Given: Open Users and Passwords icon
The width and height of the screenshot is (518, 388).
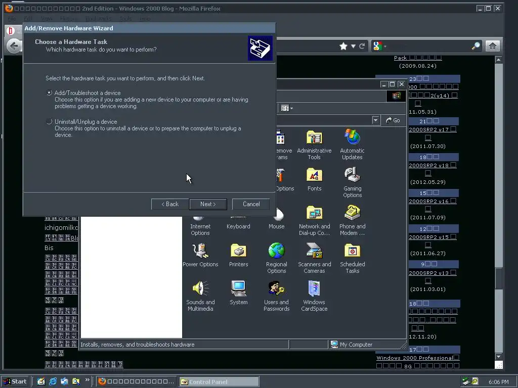Looking at the screenshot, I should pyautogui.click(x=277, y=296).
